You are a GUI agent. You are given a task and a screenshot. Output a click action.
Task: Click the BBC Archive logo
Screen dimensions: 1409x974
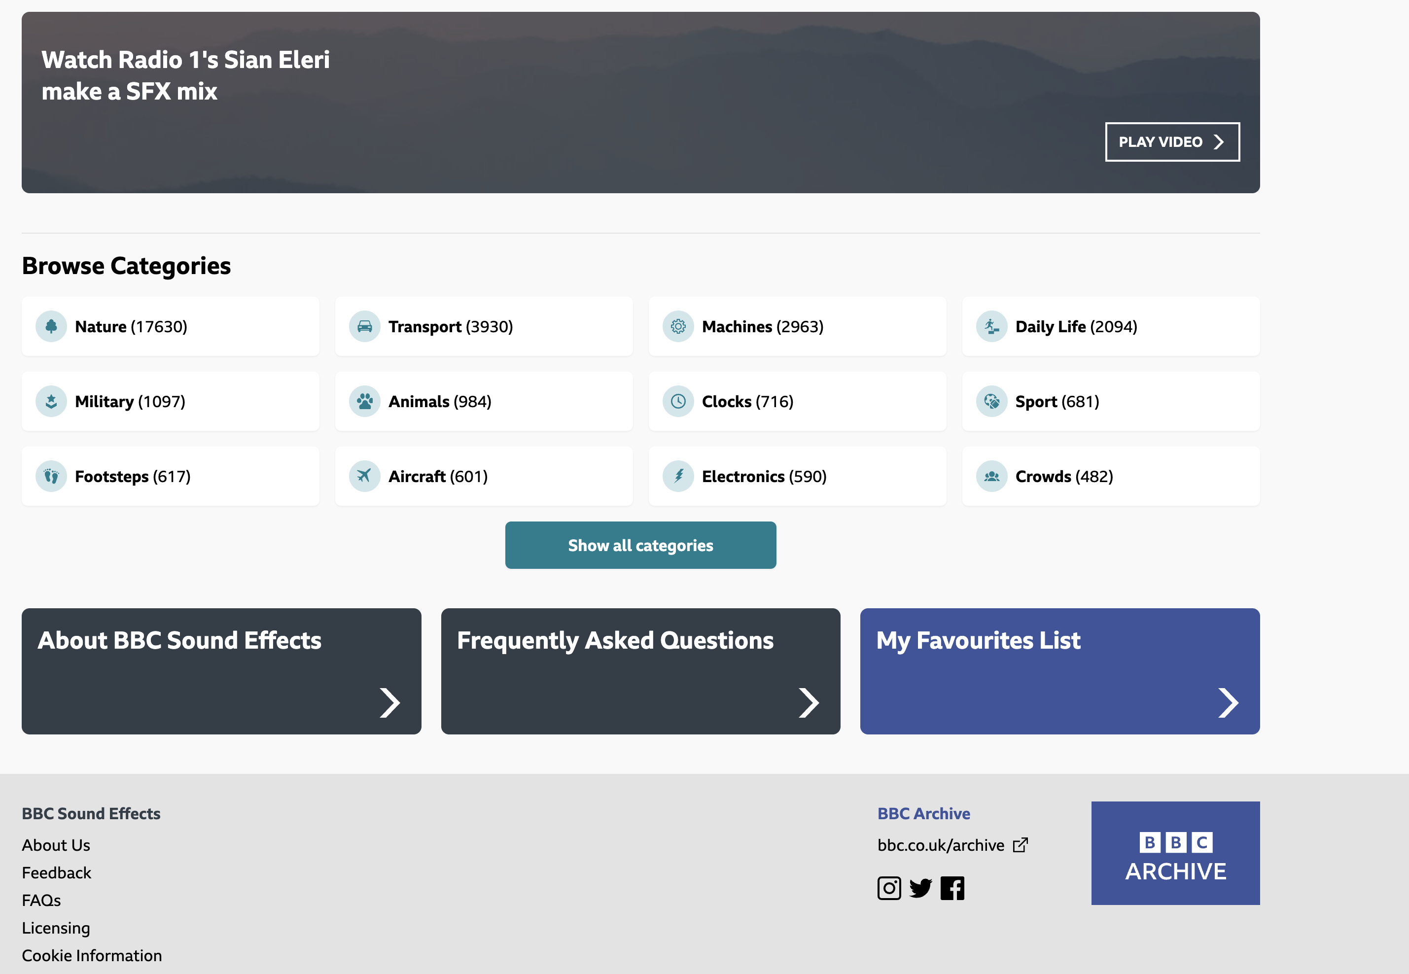click(x=1175, y=853)
